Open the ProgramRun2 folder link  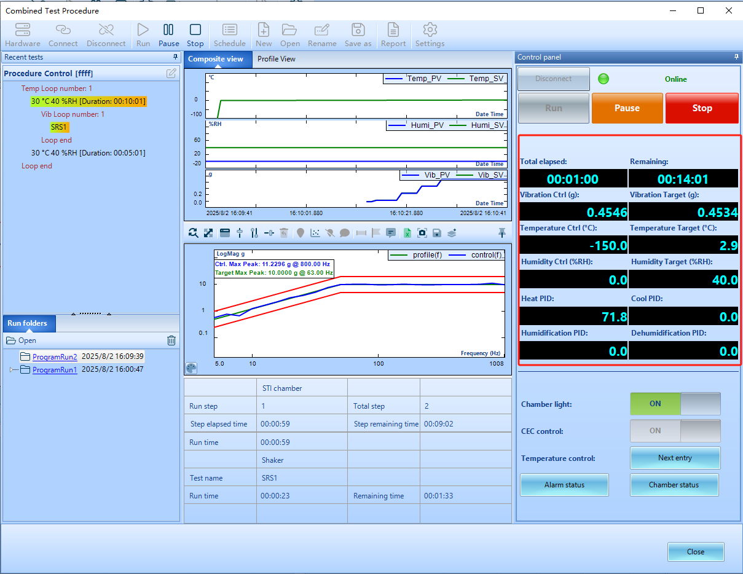pos(55,356)
